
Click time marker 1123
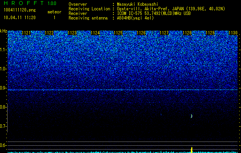[x=72, y=33]
